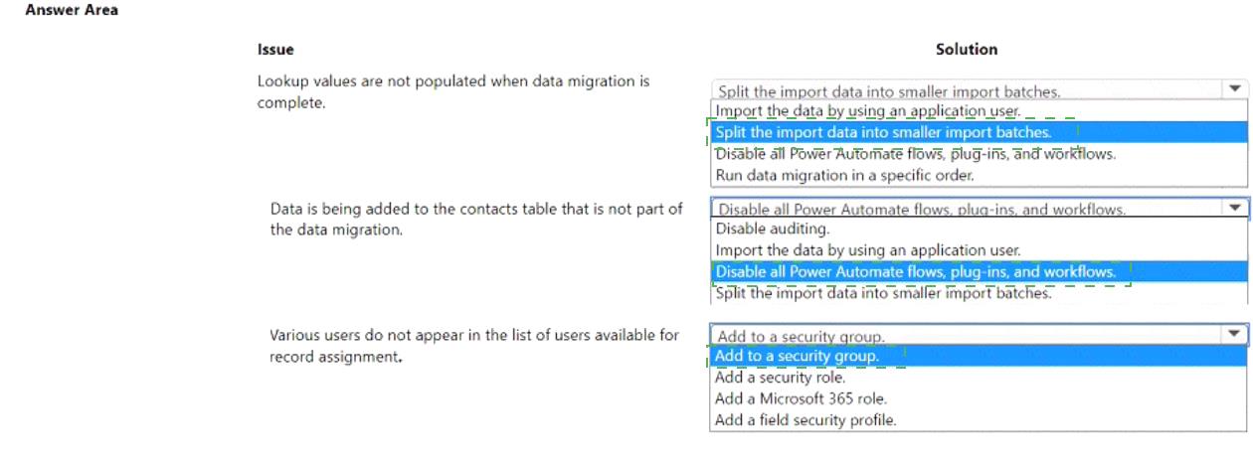The width and height of the screenshot is (1253, 470).
Task: Click the 'Issue' column heading
Action: [x=275, y=49]
